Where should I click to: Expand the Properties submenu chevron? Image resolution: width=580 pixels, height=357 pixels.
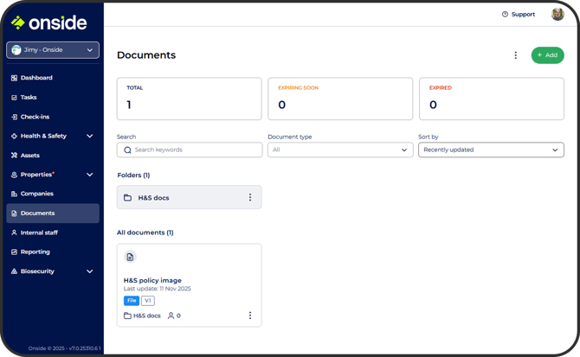(x=89, y=175)
